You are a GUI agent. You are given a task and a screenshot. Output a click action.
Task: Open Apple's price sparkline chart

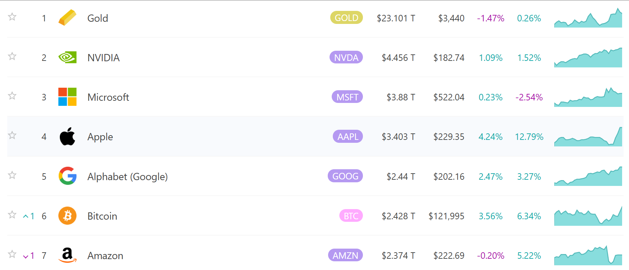[588, 137]
